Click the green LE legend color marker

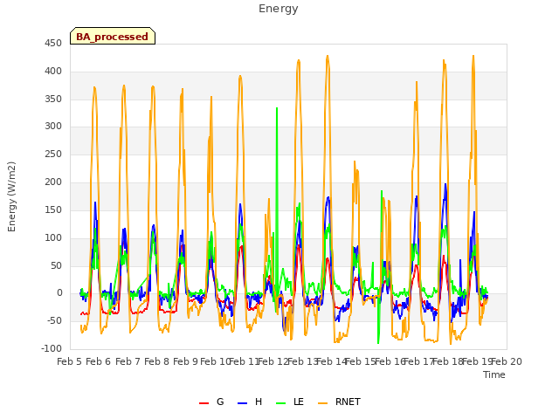coord(281,403)
